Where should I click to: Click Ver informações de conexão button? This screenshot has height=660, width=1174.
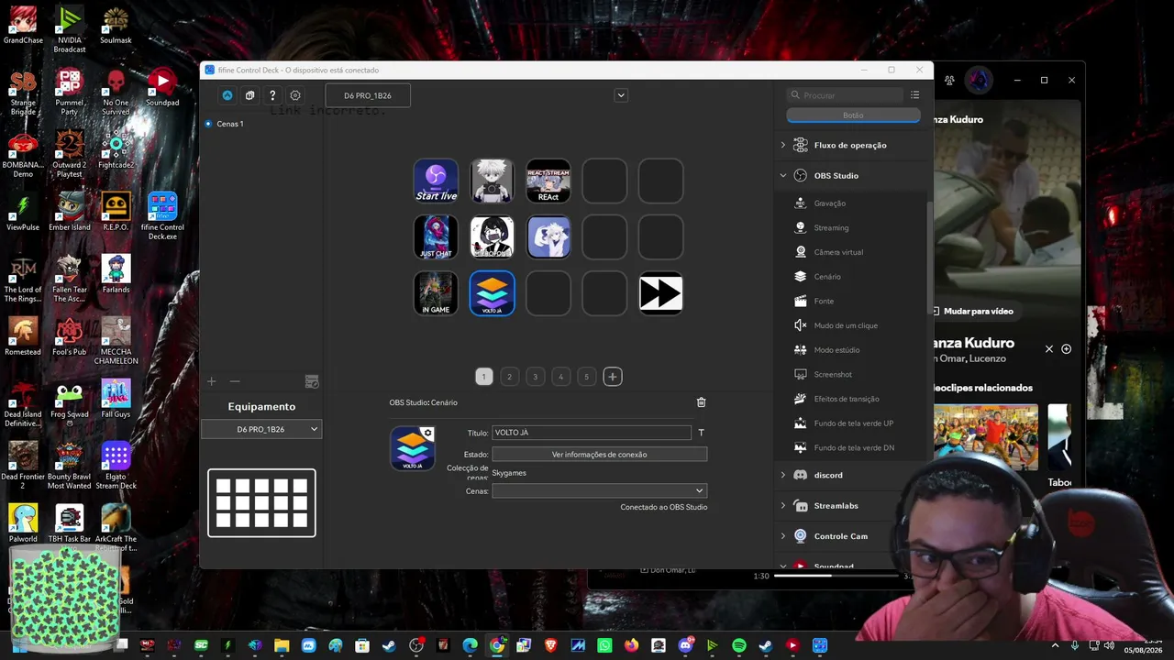[x=599, y=455]
